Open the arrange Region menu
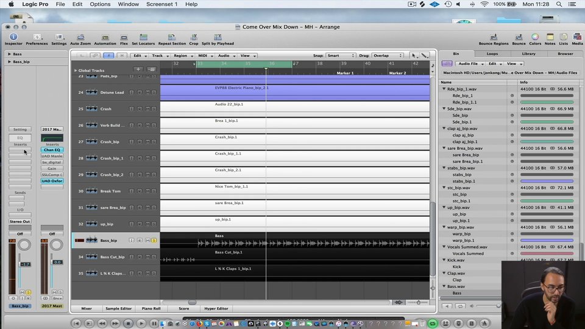This screenshot has height=329, width=585. 182,55
